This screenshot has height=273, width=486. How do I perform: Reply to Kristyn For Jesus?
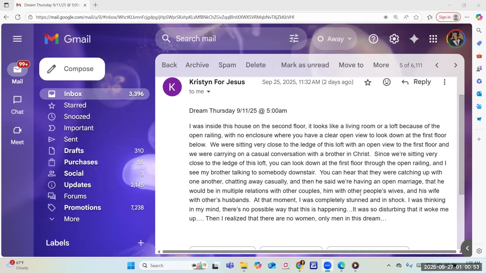416,82
